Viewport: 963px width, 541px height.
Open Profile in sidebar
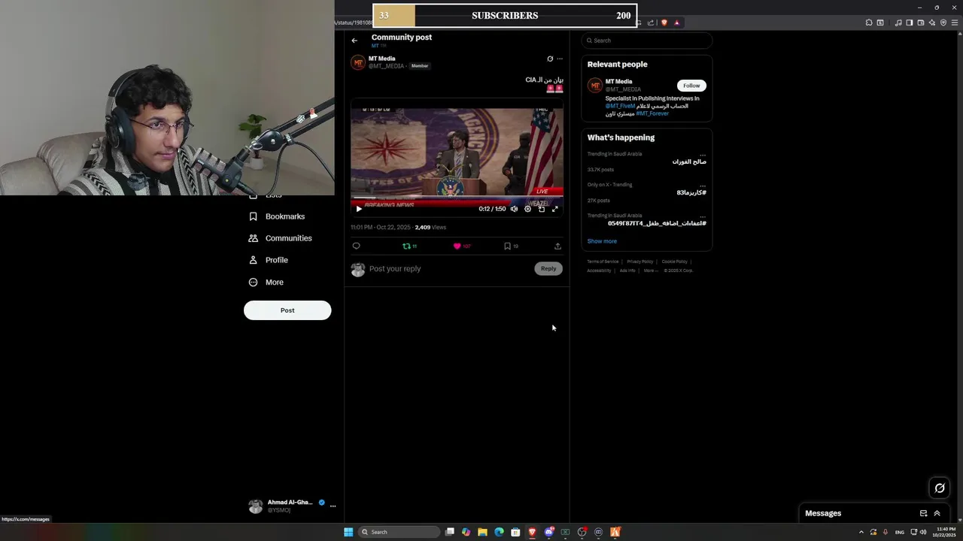269,260
